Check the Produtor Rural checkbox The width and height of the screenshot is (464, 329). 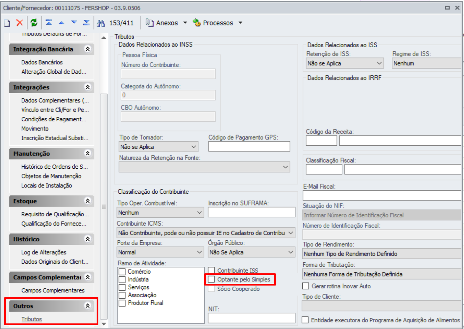coord(122,303)
